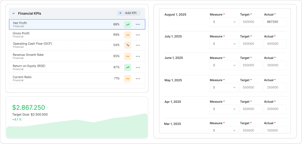Open the July 1, 2025 Measure dropdown
Viewport: 302px width, 144px height.
point(224,44)
